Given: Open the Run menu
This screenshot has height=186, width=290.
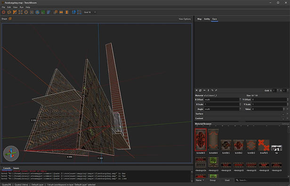Looking at the screenshot, I should click(x=22, y=7).
